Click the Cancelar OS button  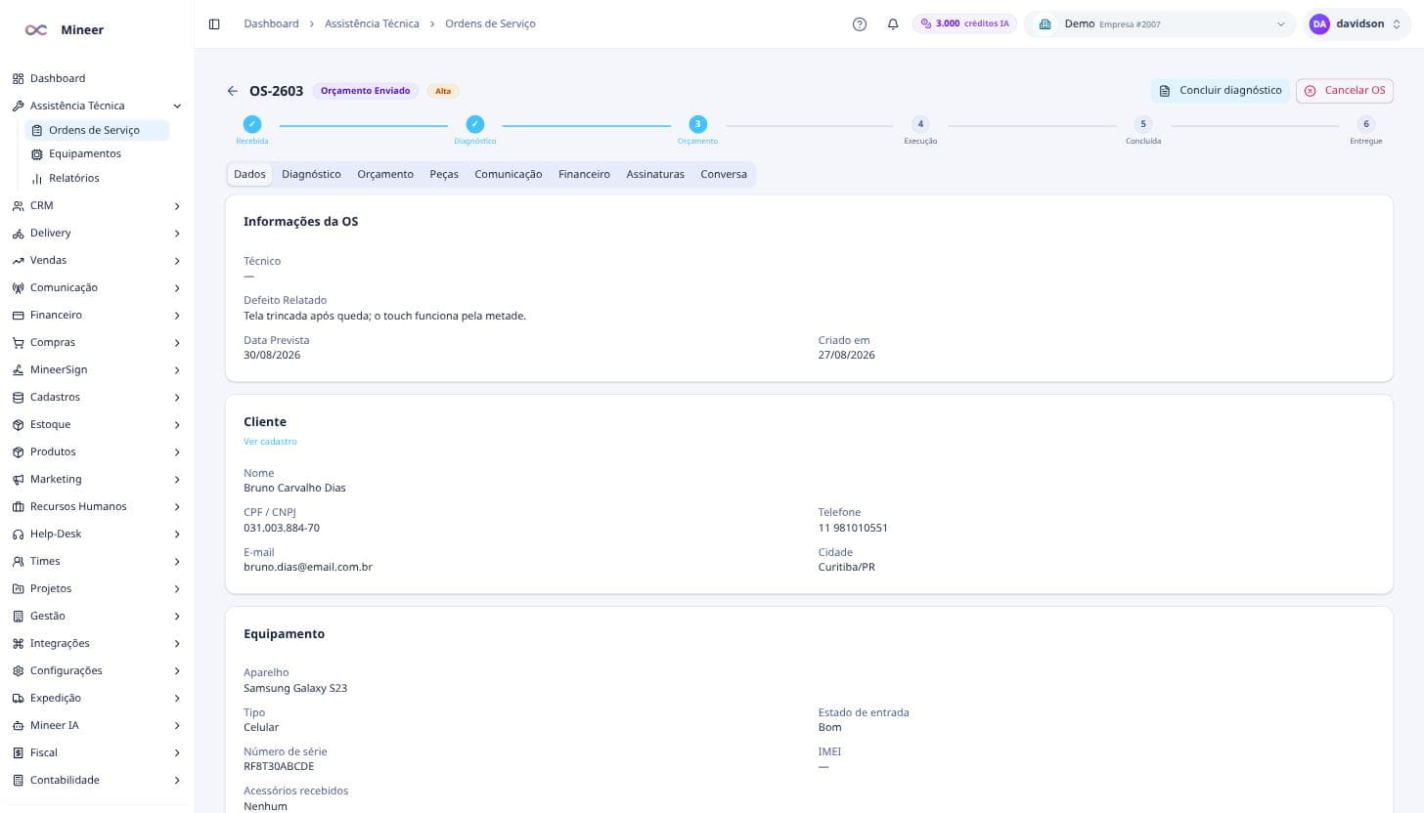click(x=1345, y=91)
